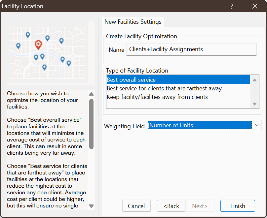
Task: Click the facility location map illustration
Action: coord(48,53)
